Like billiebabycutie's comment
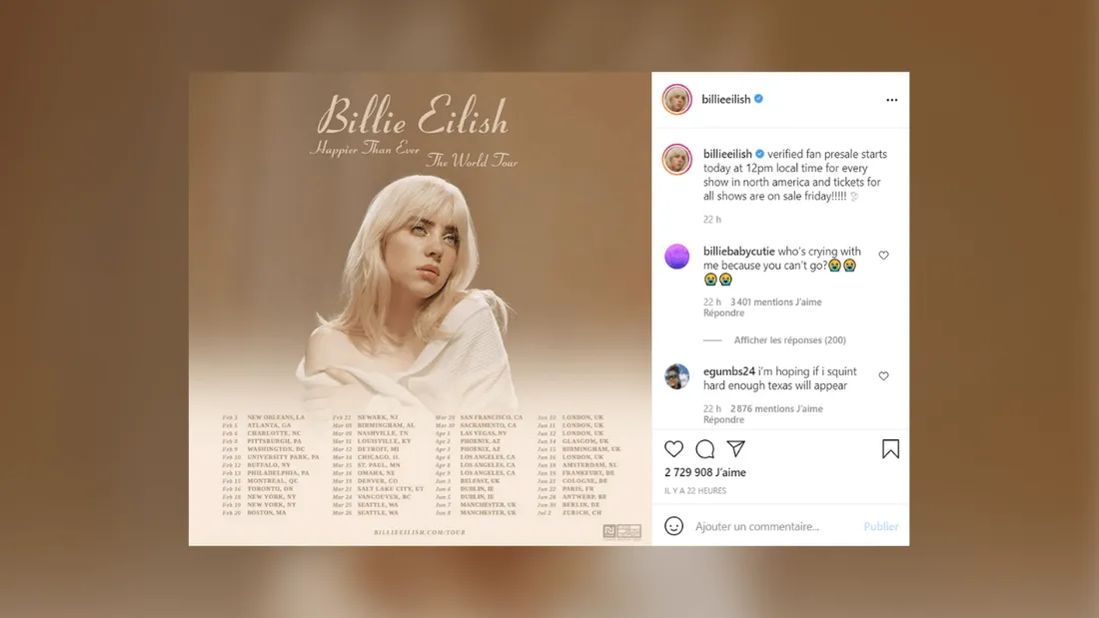 coord(884,255)
